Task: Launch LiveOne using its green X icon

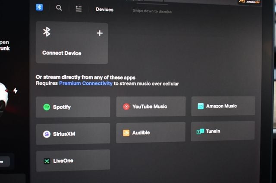Action: pyautogui.click(x=47, y=161)
